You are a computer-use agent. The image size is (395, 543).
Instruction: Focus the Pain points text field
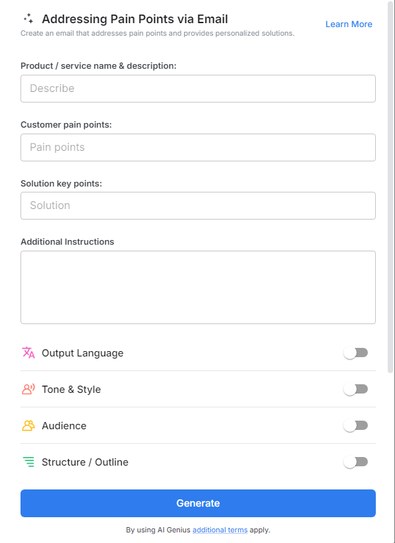pyautogui.click(x=198, y=147)
